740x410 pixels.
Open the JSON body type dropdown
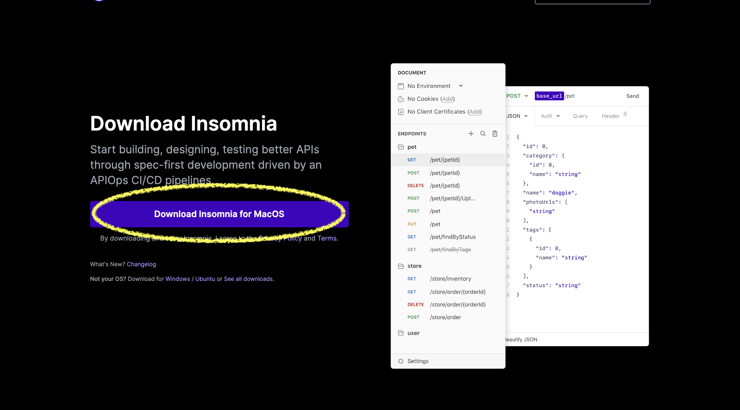518,116
